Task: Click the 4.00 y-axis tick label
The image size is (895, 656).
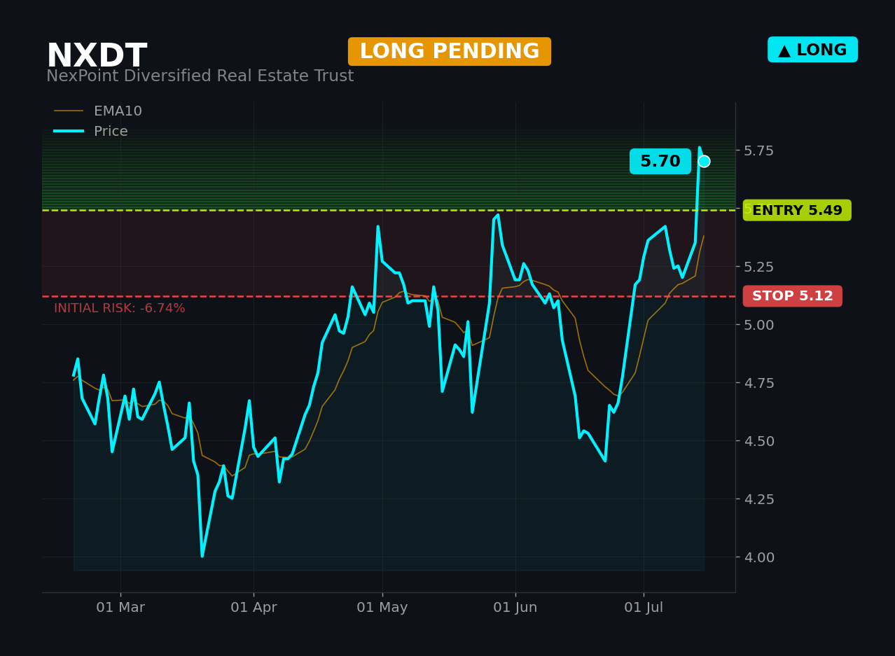Action: (759, 557)
